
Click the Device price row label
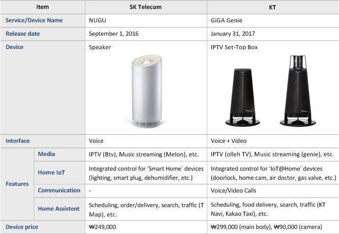coord(22,227)
